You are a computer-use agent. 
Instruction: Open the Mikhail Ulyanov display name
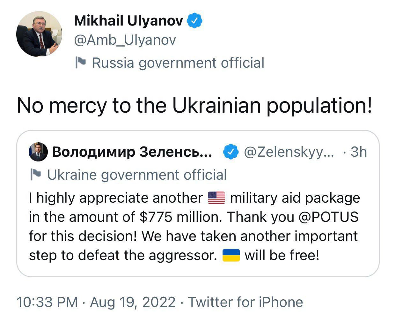(x=128, y=21)
